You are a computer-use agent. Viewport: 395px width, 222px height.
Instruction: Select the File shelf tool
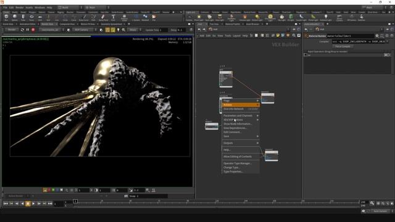tap(154, 18)
